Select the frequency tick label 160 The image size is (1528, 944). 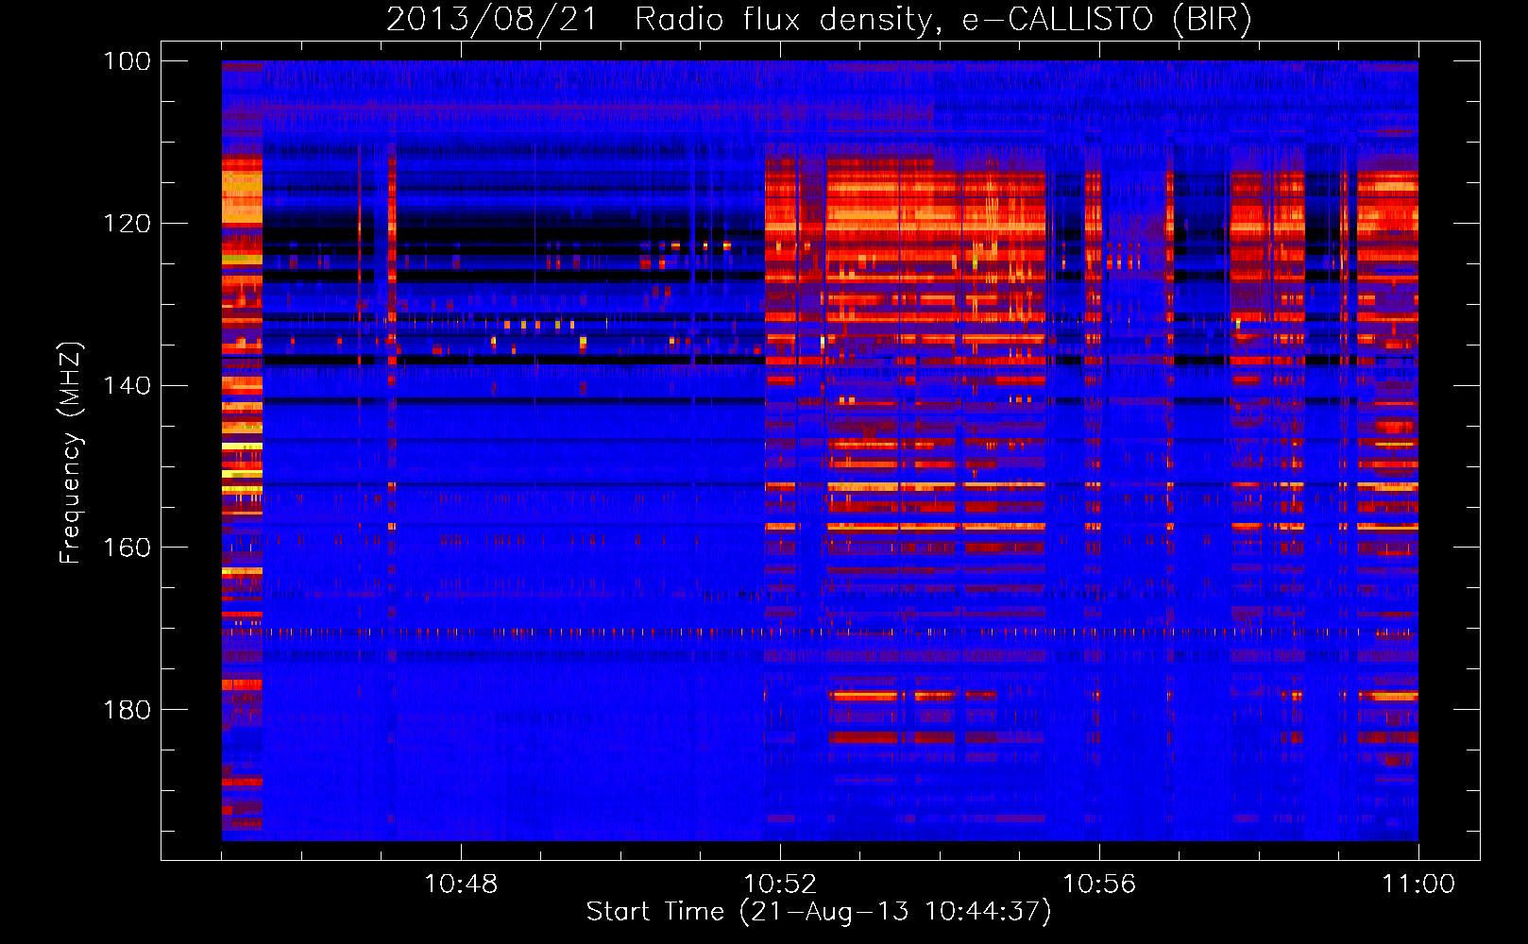click(x=127, y=548)
